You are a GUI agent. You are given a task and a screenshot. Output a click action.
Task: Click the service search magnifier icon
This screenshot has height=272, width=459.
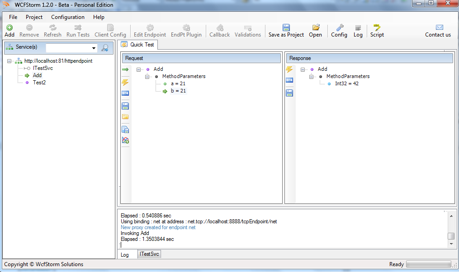pos(105,47)
